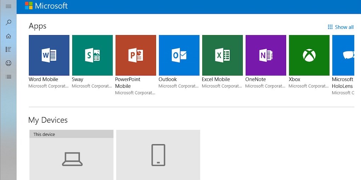Open the OneNote app tile
Screen dimensions: 361x180
point(266,55)
